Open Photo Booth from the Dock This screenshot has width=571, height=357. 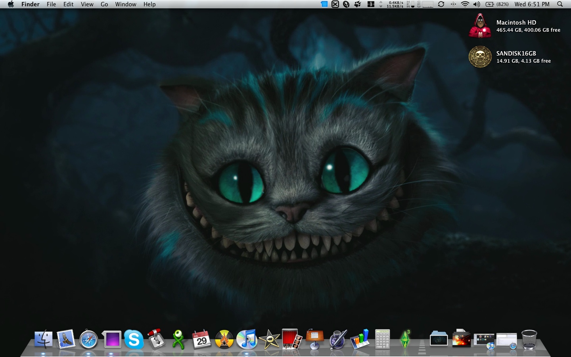tap(292, 339)
